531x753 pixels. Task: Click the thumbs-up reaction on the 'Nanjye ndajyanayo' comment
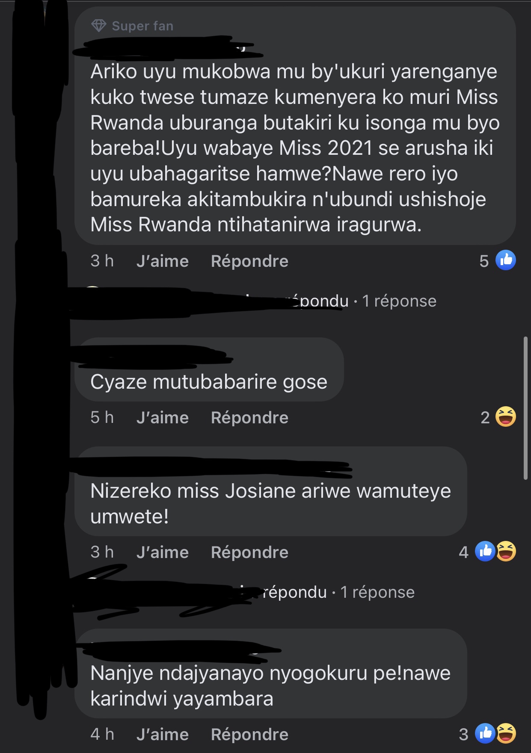tap(485, 734)
